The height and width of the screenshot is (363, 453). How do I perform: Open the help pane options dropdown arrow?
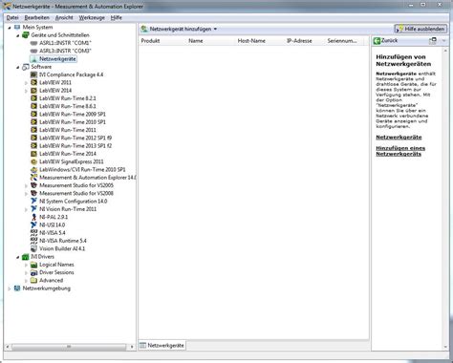(x=443, y=40)
